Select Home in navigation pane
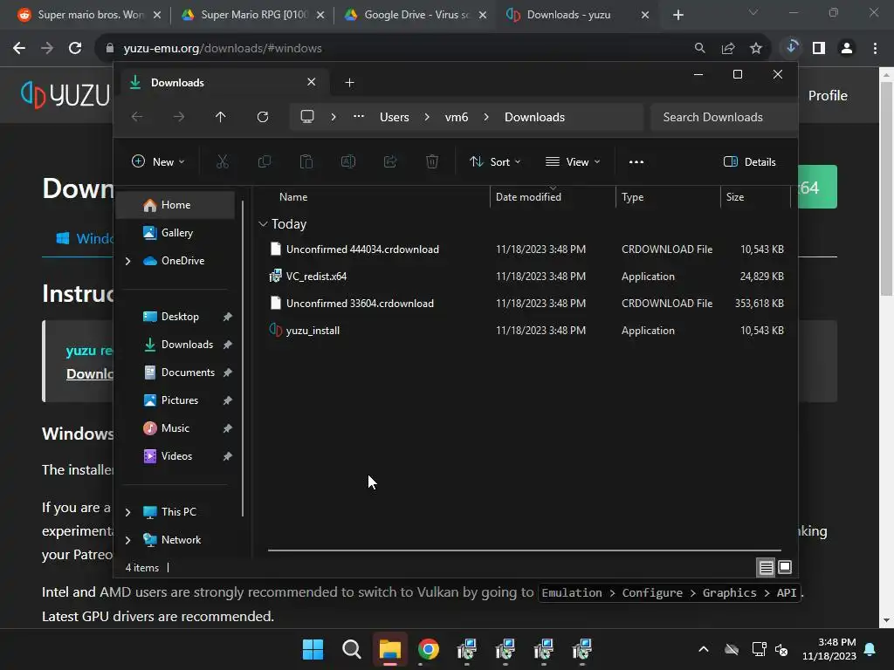This screenshot has height=670, width=894. click(175, 205)
